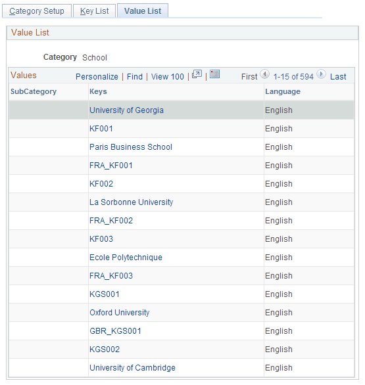Open Oxford University link
365x385 pixels.
(x=120, y=313)
